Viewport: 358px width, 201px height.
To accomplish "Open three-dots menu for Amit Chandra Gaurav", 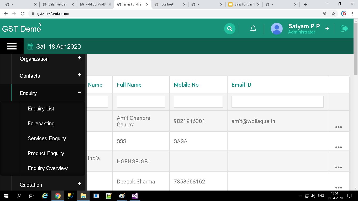I will (x=338, y=127).
